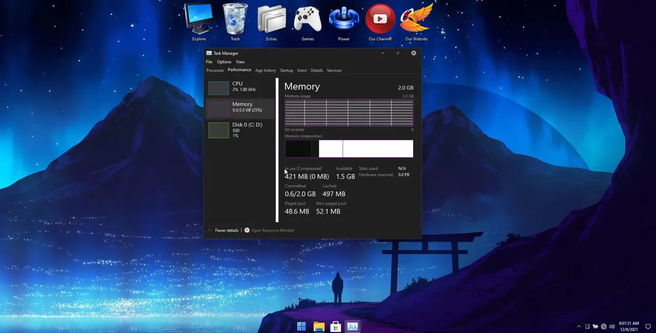Click the Memory usage graph
The width and height of the screenshot is (656, 333).
(349, 113)
